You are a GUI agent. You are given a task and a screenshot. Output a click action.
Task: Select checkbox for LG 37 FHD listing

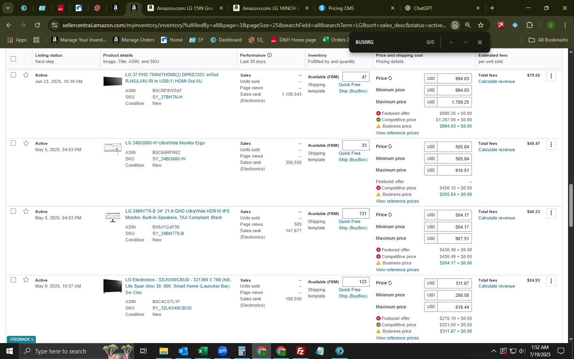click(13, 75)
